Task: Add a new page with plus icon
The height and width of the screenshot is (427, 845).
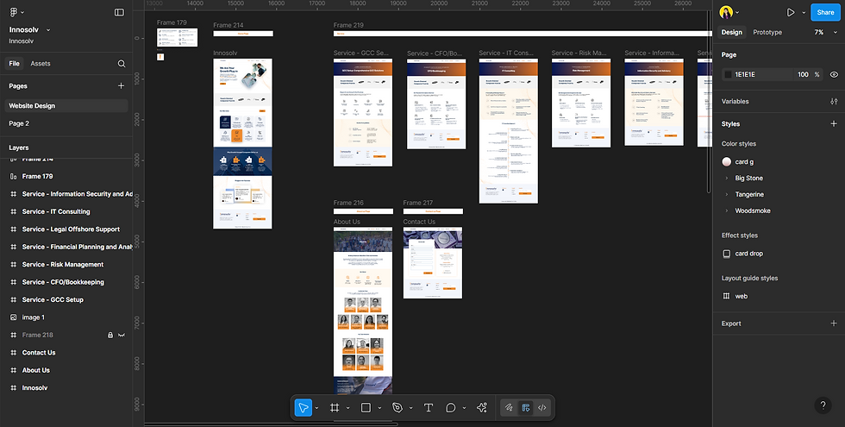Action: pyautogui.click(x=122, y=85)
